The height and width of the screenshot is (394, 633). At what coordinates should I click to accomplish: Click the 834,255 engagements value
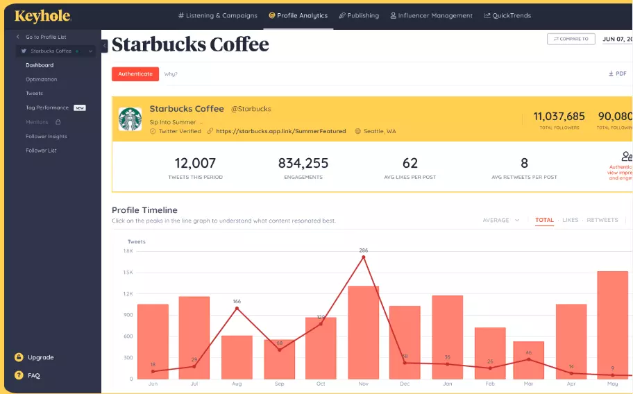click(x=303, y=163)
